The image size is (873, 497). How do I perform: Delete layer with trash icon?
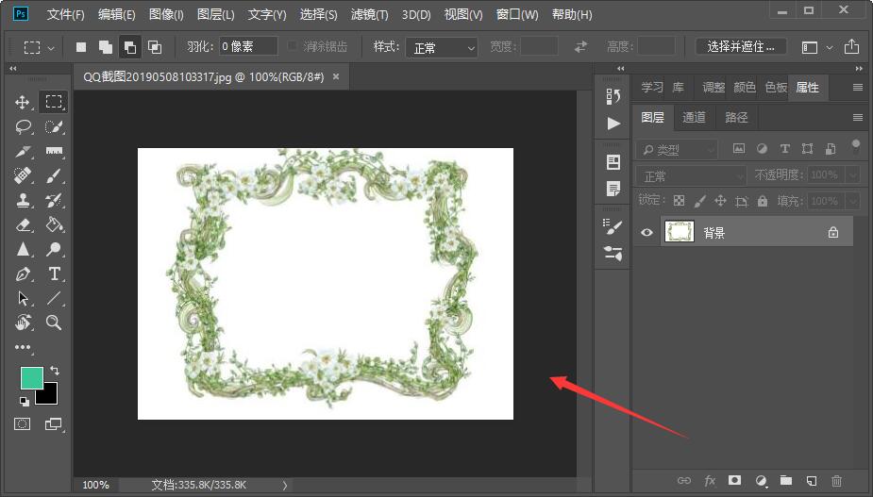(837, 480)
